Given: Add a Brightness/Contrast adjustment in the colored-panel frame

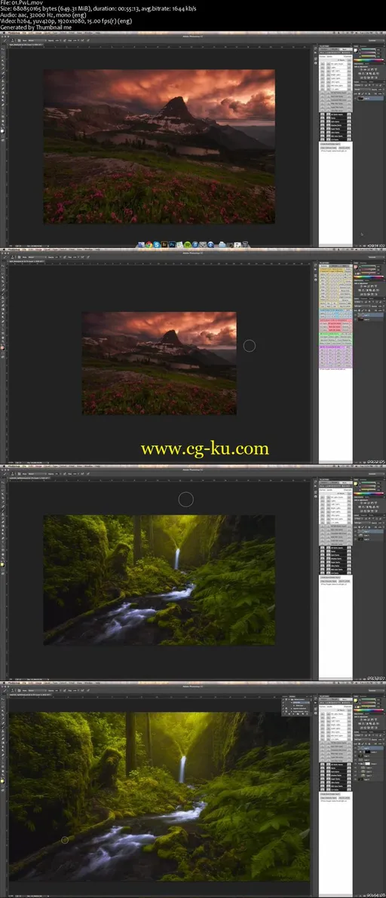Looking at the screenshot, I should tap(361, 286).
